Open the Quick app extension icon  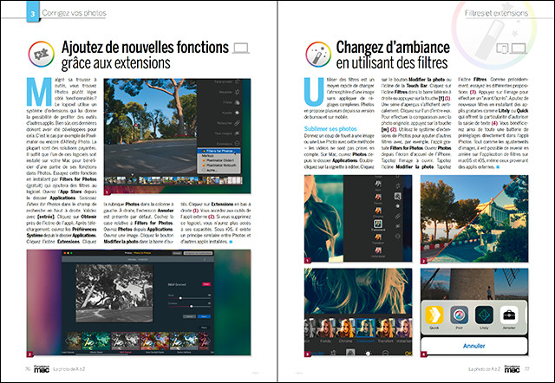coord(434,315)
